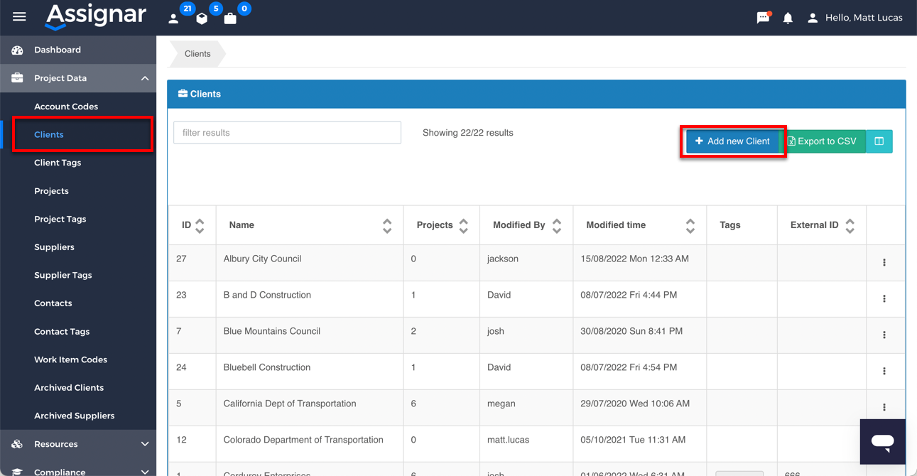Open Projects in the sidebar
Image resolution: width=917 pixels, height=476 pixels.
51,191
